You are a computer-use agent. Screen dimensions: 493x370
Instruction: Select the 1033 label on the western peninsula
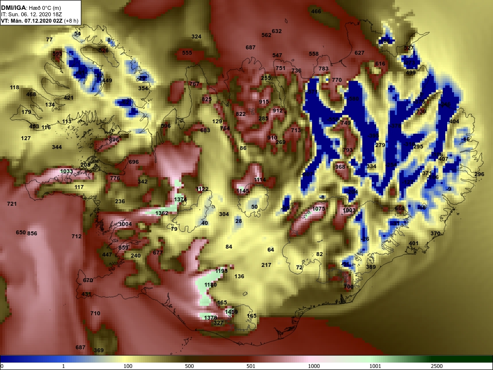click(67, 172)
